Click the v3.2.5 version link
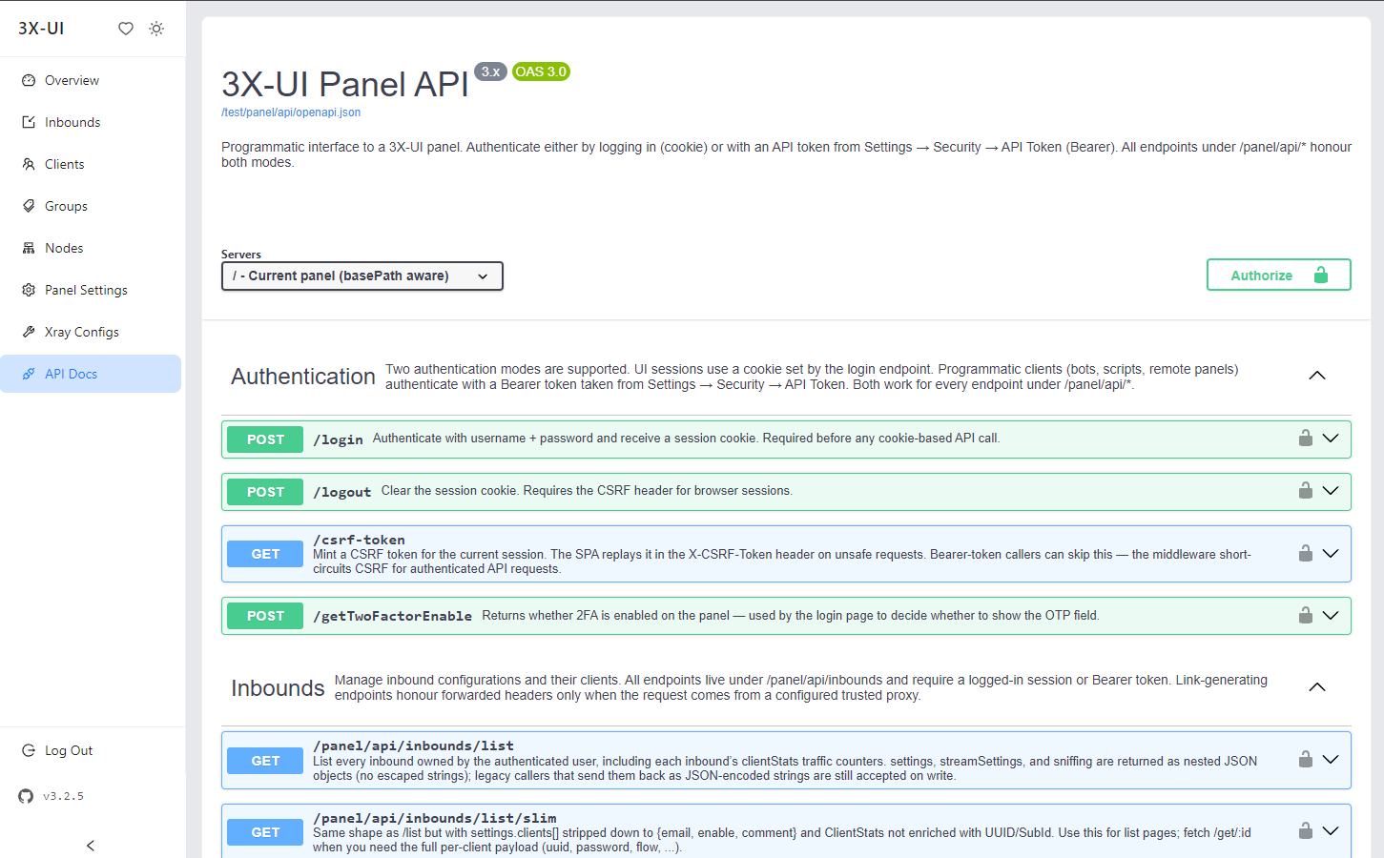Viewport: 1384px width, 858px height. (63, 796)
